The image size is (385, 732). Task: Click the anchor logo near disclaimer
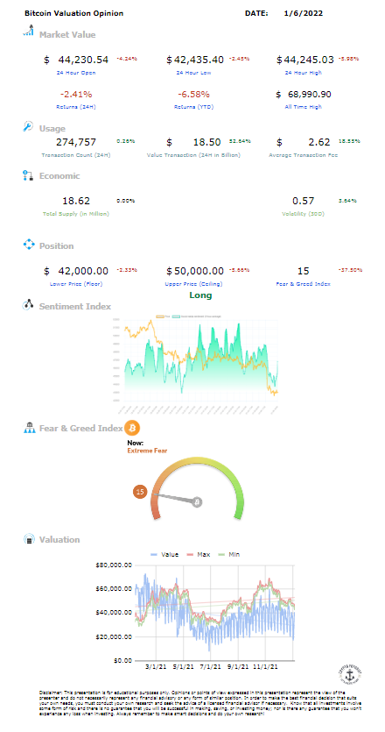[350, 673]
